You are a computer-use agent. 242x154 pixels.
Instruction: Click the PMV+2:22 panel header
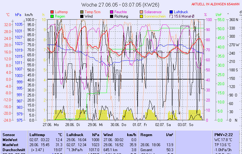pos(223,135)
